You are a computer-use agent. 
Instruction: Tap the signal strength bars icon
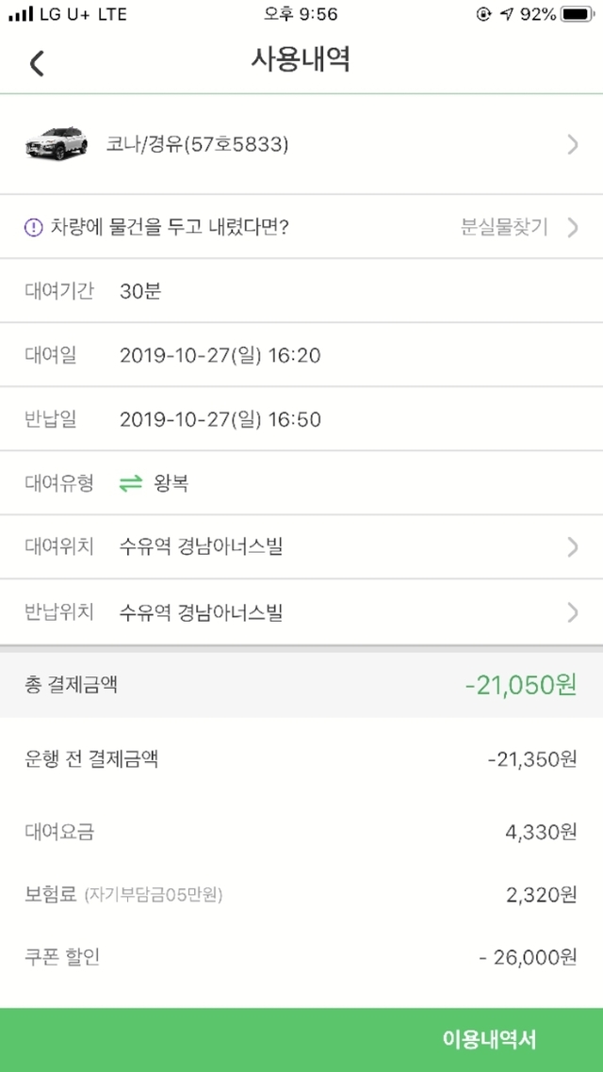(21, 15)
